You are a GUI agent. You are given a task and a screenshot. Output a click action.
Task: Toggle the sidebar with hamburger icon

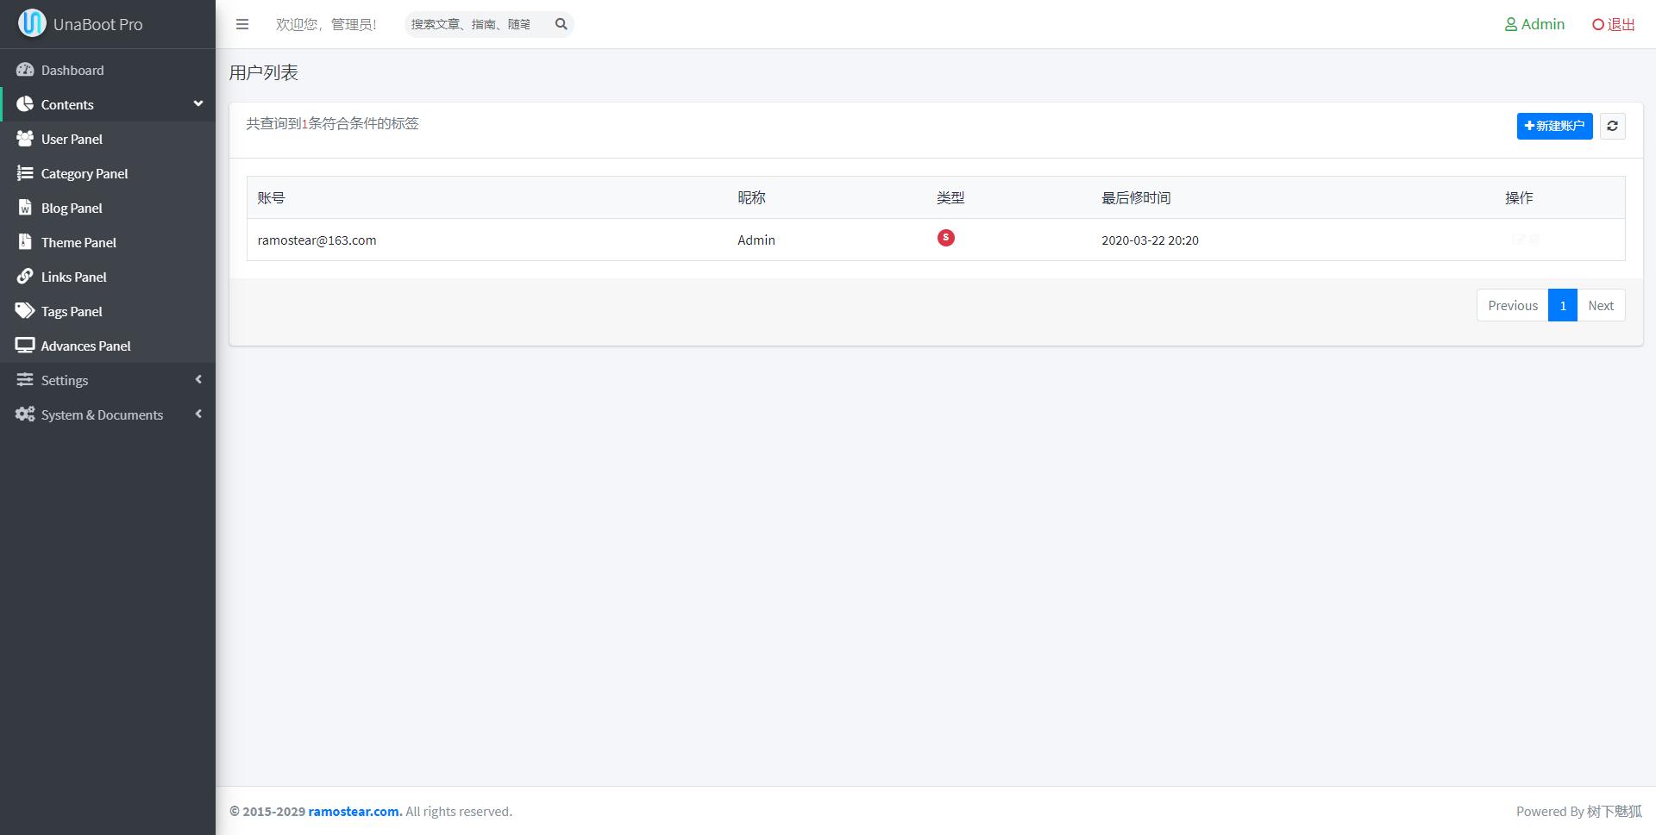point(242,24)
